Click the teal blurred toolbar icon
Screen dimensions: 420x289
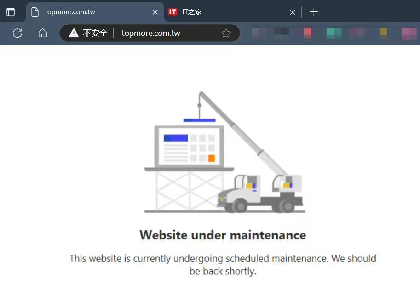pos(334,33)
